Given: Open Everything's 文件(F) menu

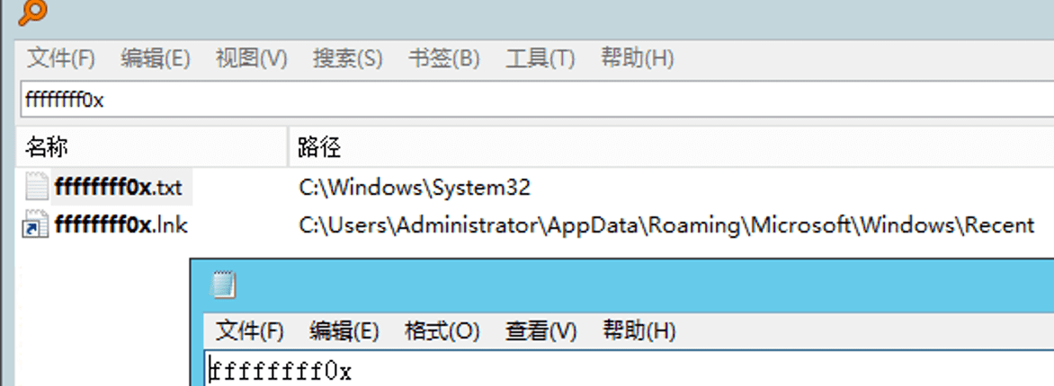Looking at the screenshot, I should click(x=61, y=59).
